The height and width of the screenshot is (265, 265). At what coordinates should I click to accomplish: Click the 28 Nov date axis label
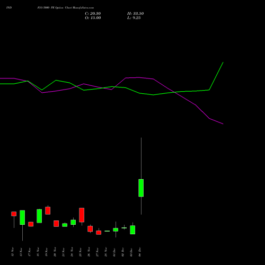click(x=106, y=252)
